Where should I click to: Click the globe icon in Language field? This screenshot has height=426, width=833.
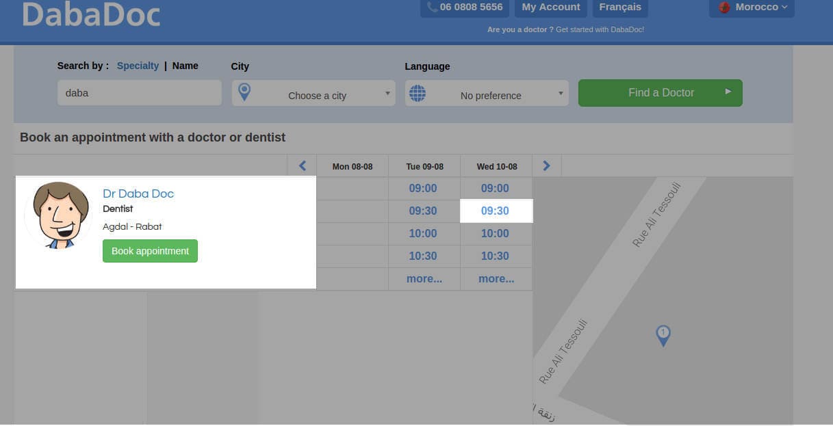[417, 93]
